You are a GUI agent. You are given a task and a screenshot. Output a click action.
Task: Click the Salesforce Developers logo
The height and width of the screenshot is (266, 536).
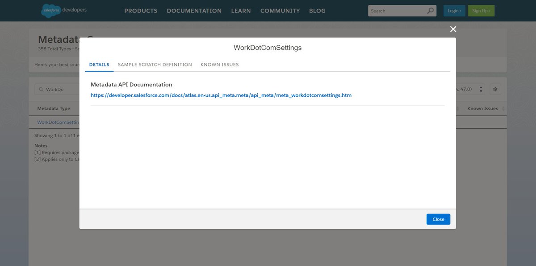pos(64,10)
